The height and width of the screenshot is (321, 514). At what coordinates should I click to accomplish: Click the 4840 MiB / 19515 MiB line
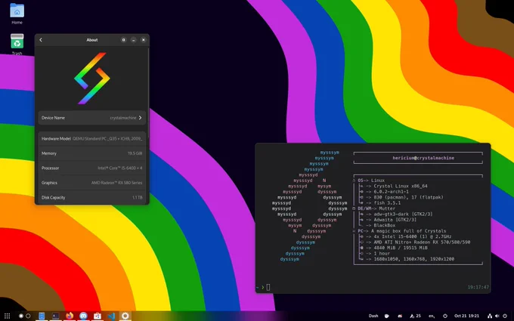(x=401, y=248)
